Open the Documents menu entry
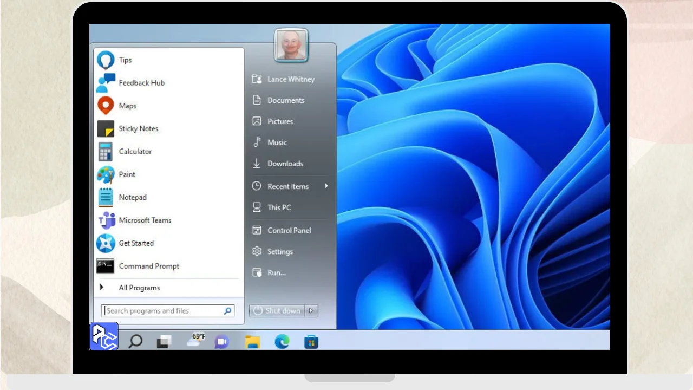The width and height of the screenshot is (693, 390). coord(285,100)
